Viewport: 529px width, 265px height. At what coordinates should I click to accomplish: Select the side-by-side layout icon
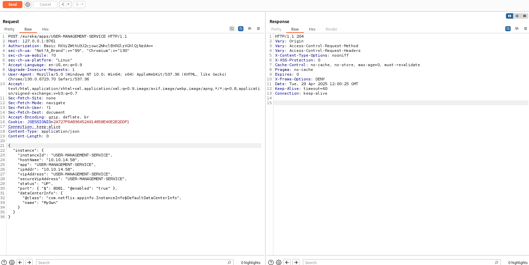coord(510,16)
